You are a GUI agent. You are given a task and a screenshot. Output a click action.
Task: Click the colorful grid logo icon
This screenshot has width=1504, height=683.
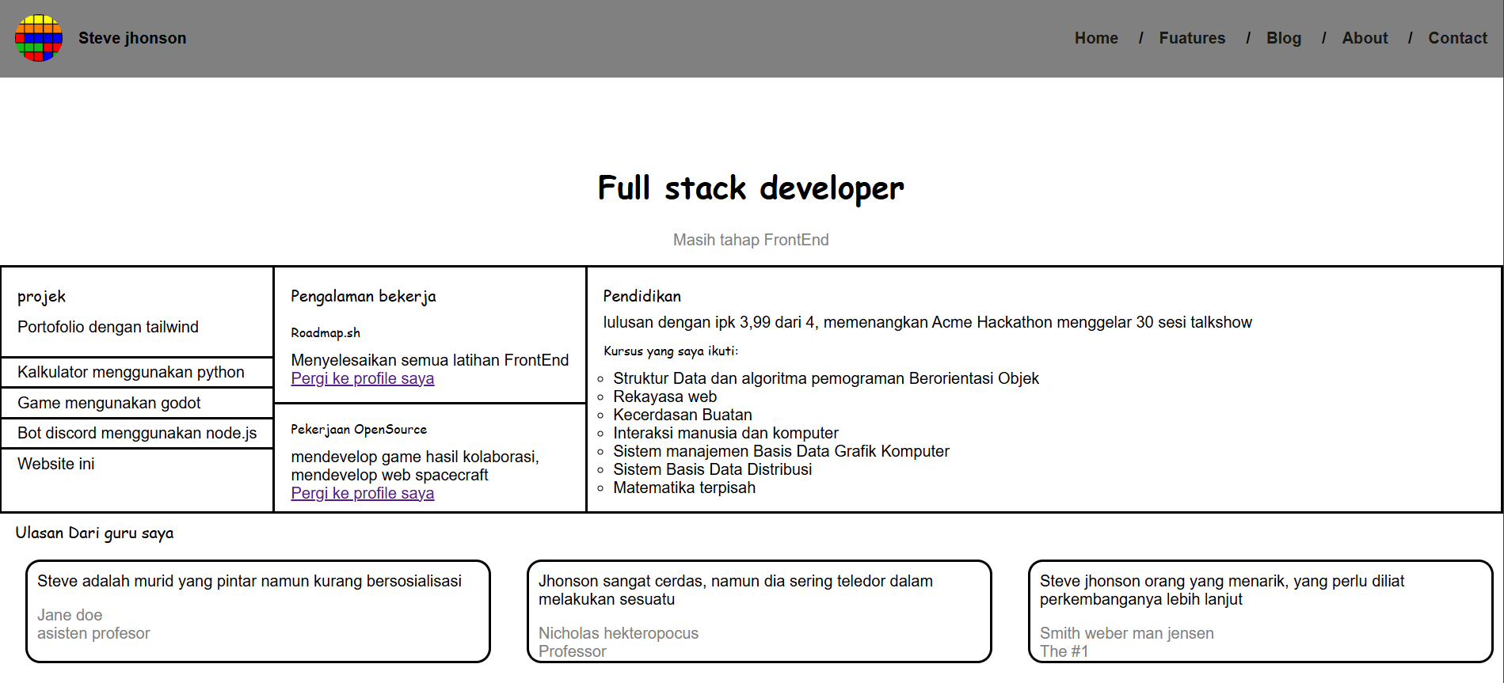[x=38, y=38]
